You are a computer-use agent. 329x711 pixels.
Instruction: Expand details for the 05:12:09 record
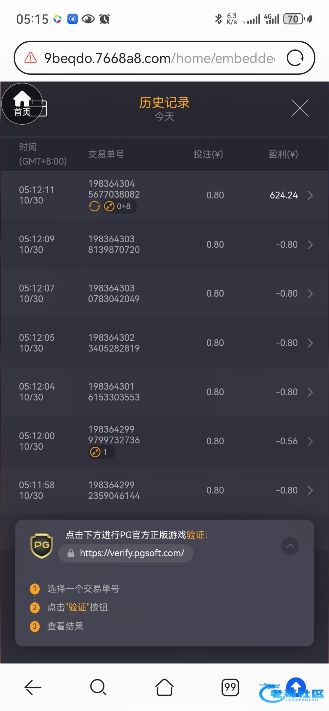click(310, 245)
